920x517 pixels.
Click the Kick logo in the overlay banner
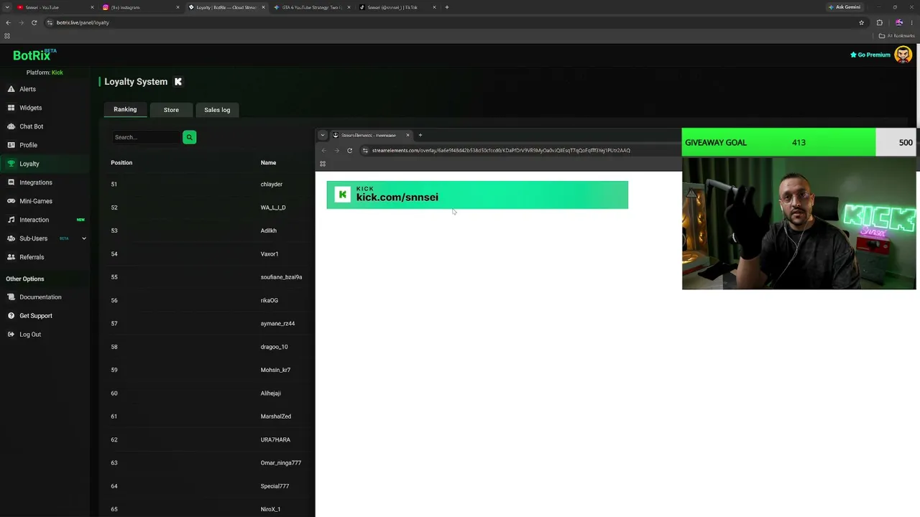[343, 195]
